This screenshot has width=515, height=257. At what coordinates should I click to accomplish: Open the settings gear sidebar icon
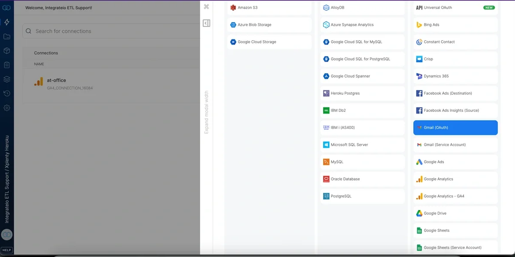pyautogui.click(x=7, y=108)
